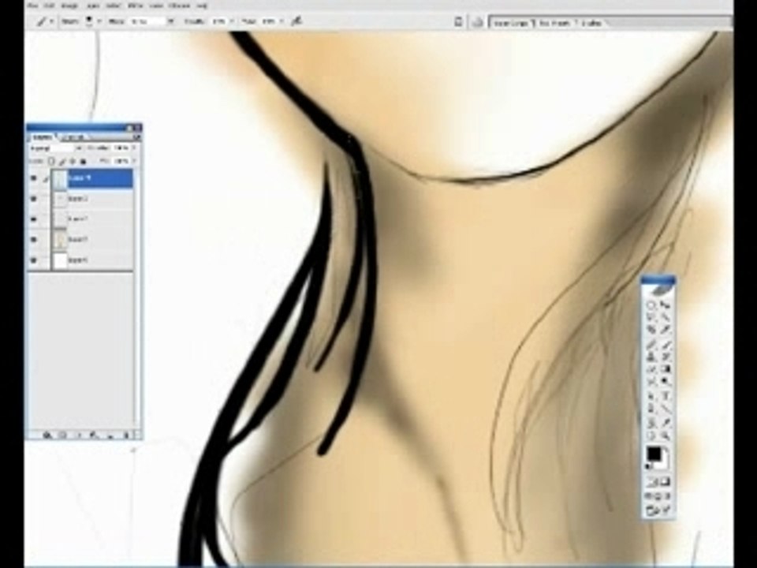
Task: Select the Notes tool
Action: [651, 423]
